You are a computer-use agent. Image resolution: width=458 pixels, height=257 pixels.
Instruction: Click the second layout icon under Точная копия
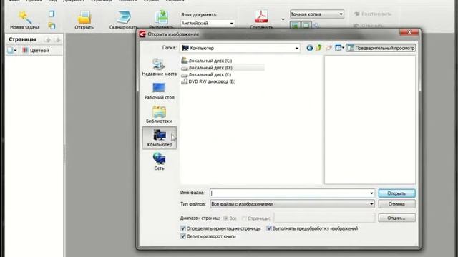tap(306, 26)
